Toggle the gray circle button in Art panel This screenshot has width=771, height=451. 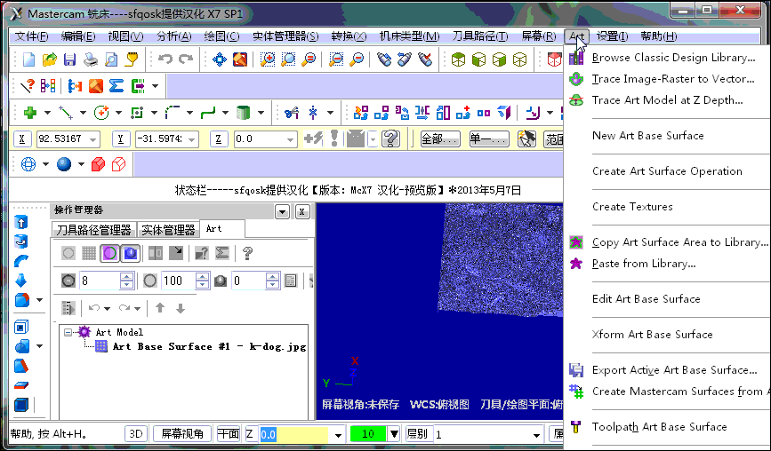[x=68, y=253]
